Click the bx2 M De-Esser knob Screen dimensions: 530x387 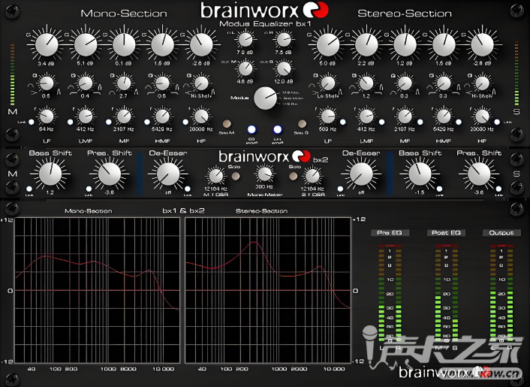click(x=168, y=174)
